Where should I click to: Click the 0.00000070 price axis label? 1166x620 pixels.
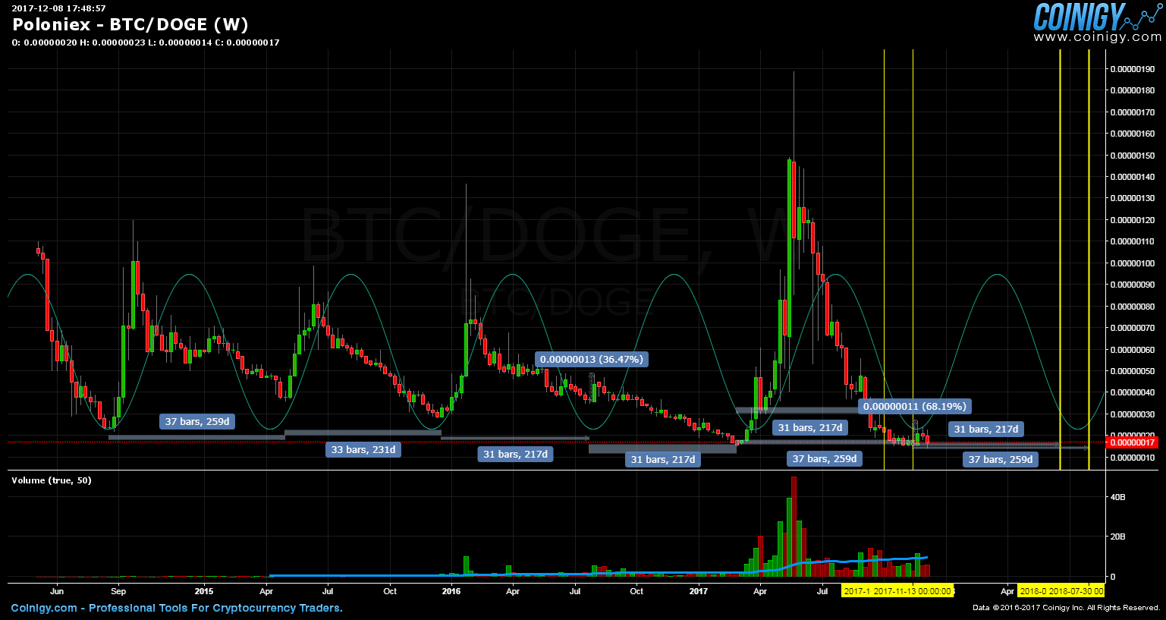coord(1132,328)
